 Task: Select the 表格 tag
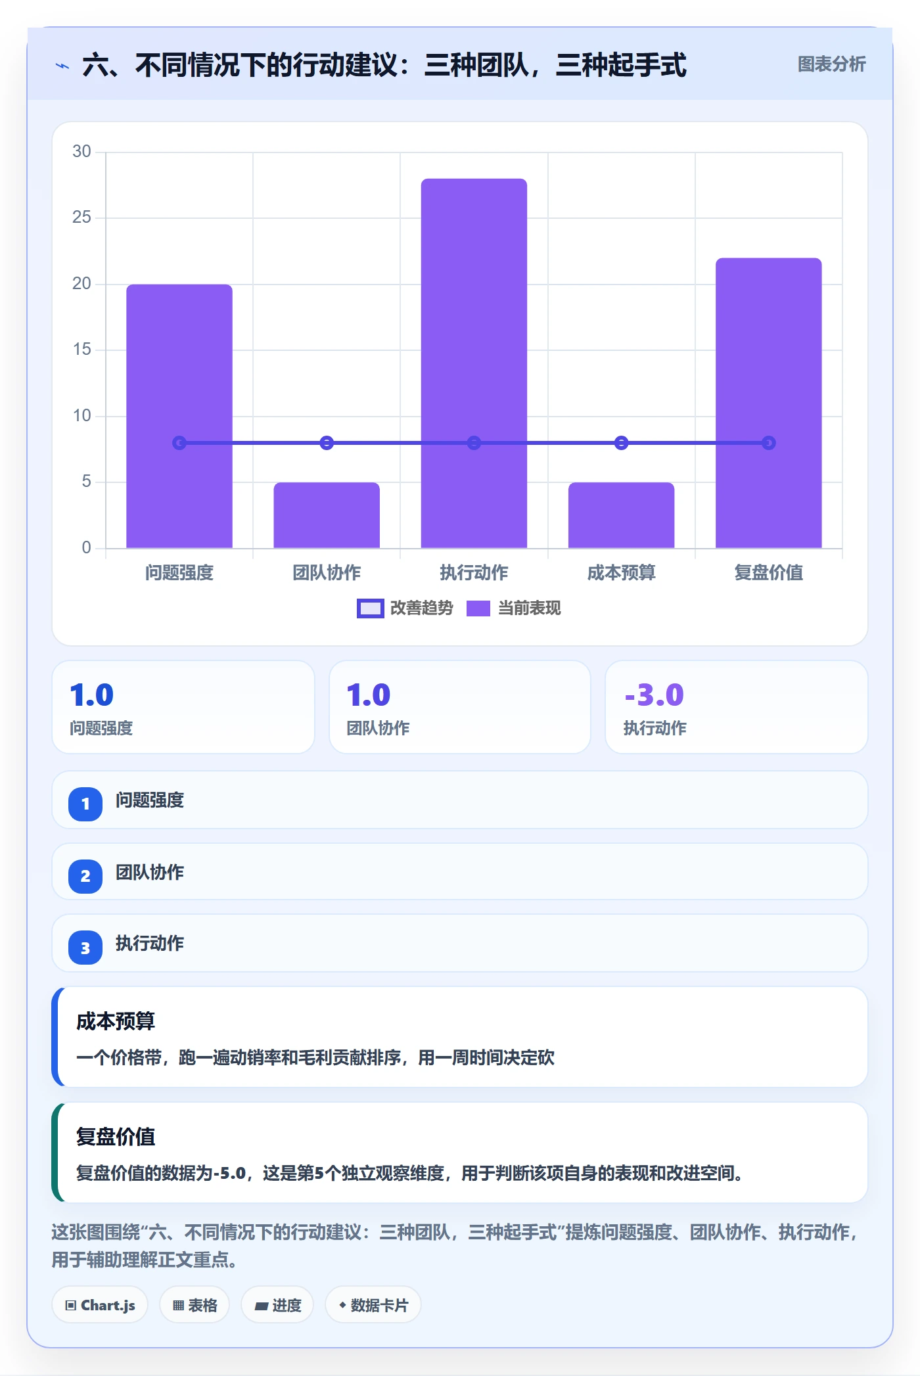coord(195,1305)
